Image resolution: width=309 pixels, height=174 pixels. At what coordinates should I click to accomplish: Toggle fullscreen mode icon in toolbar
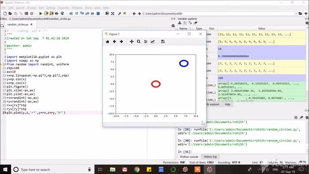pyautogui.click(x=112, y=14)
